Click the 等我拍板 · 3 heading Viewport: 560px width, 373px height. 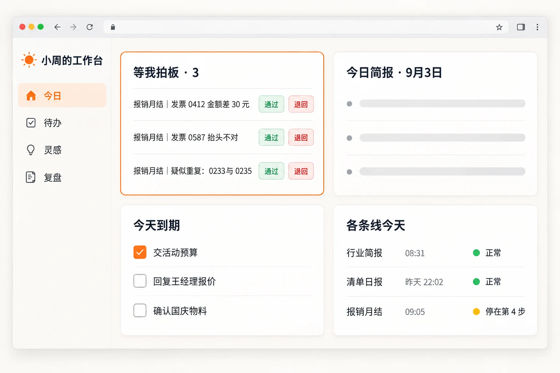pos(166,72)
